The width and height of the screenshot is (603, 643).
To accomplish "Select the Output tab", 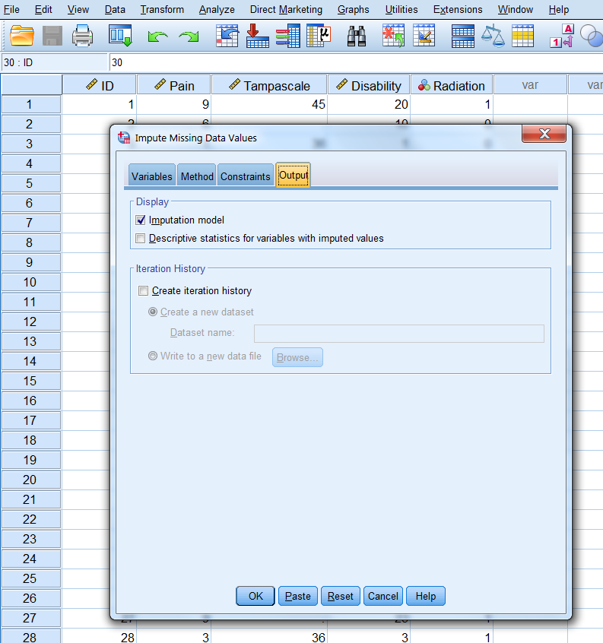I will tap(294, 175).
